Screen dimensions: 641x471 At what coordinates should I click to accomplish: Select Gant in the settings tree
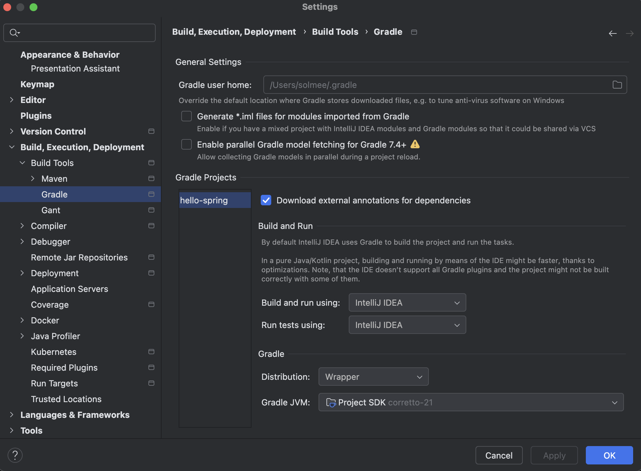click(x=51, y=210)
